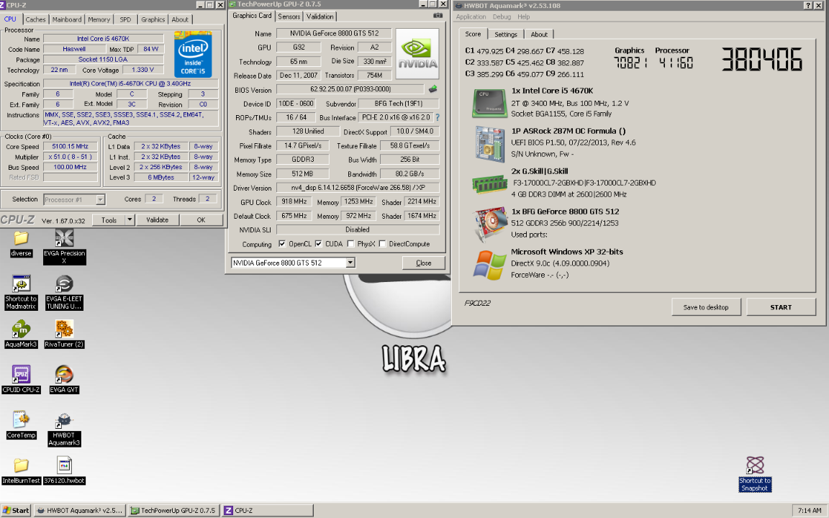The width and height of the screenshot is (829, 518).
Task: Switch to CPU-Z taskbar button
Action: 268,510
